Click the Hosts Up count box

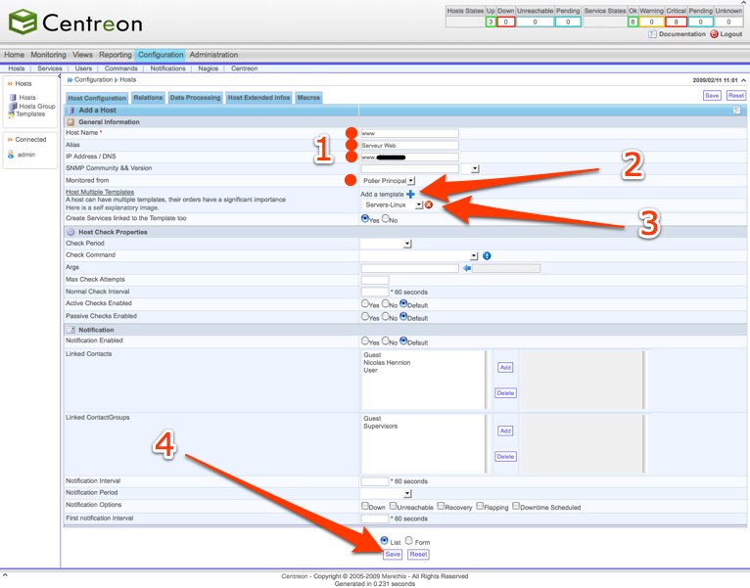(x=491, y=22)
